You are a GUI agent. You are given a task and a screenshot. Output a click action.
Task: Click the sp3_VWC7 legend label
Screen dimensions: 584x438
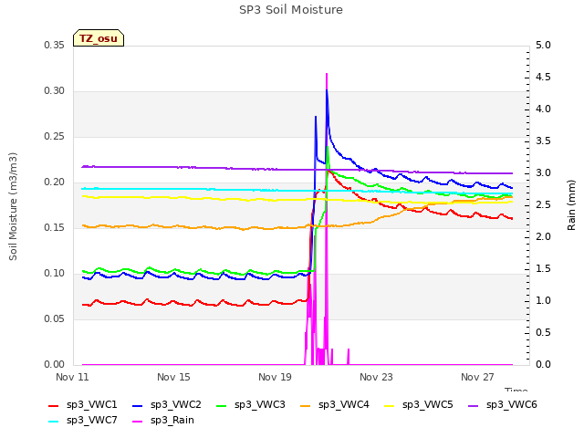pyautogui.click(x=91, y=420)
